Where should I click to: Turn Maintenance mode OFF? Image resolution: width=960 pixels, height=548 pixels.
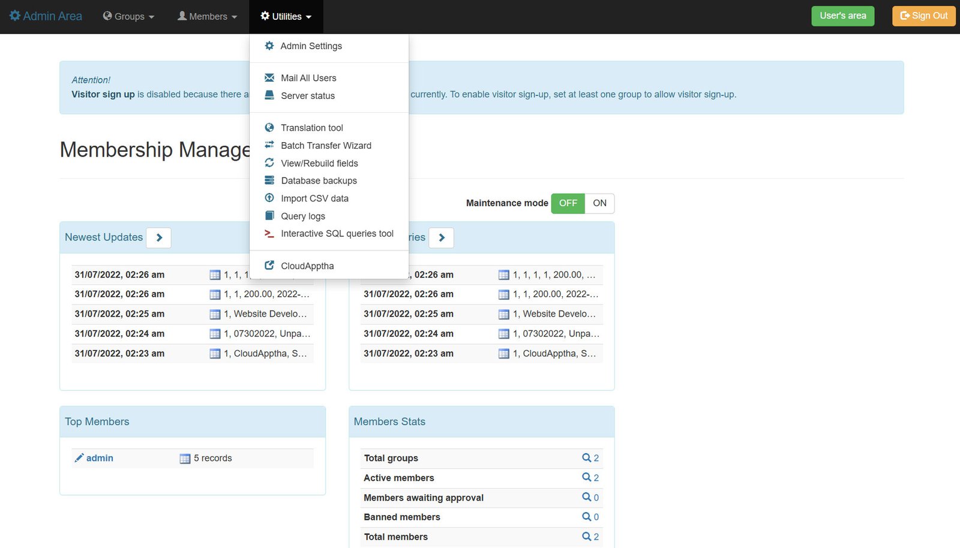[x=568, y=203]
